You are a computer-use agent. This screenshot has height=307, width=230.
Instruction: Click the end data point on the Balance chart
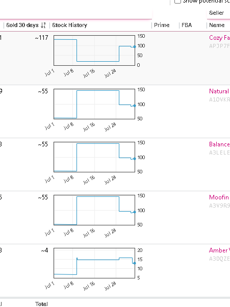(x=135, y=159)
